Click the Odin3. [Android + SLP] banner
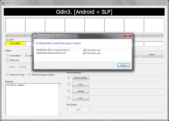The width and height of the screenshot is (169, 121). click(x=84, y=12)
